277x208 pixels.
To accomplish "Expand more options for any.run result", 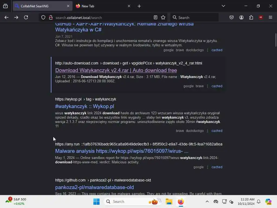I will click(207, 167).
